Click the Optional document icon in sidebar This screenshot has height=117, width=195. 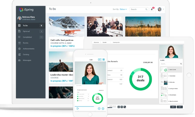pos(19,31)
